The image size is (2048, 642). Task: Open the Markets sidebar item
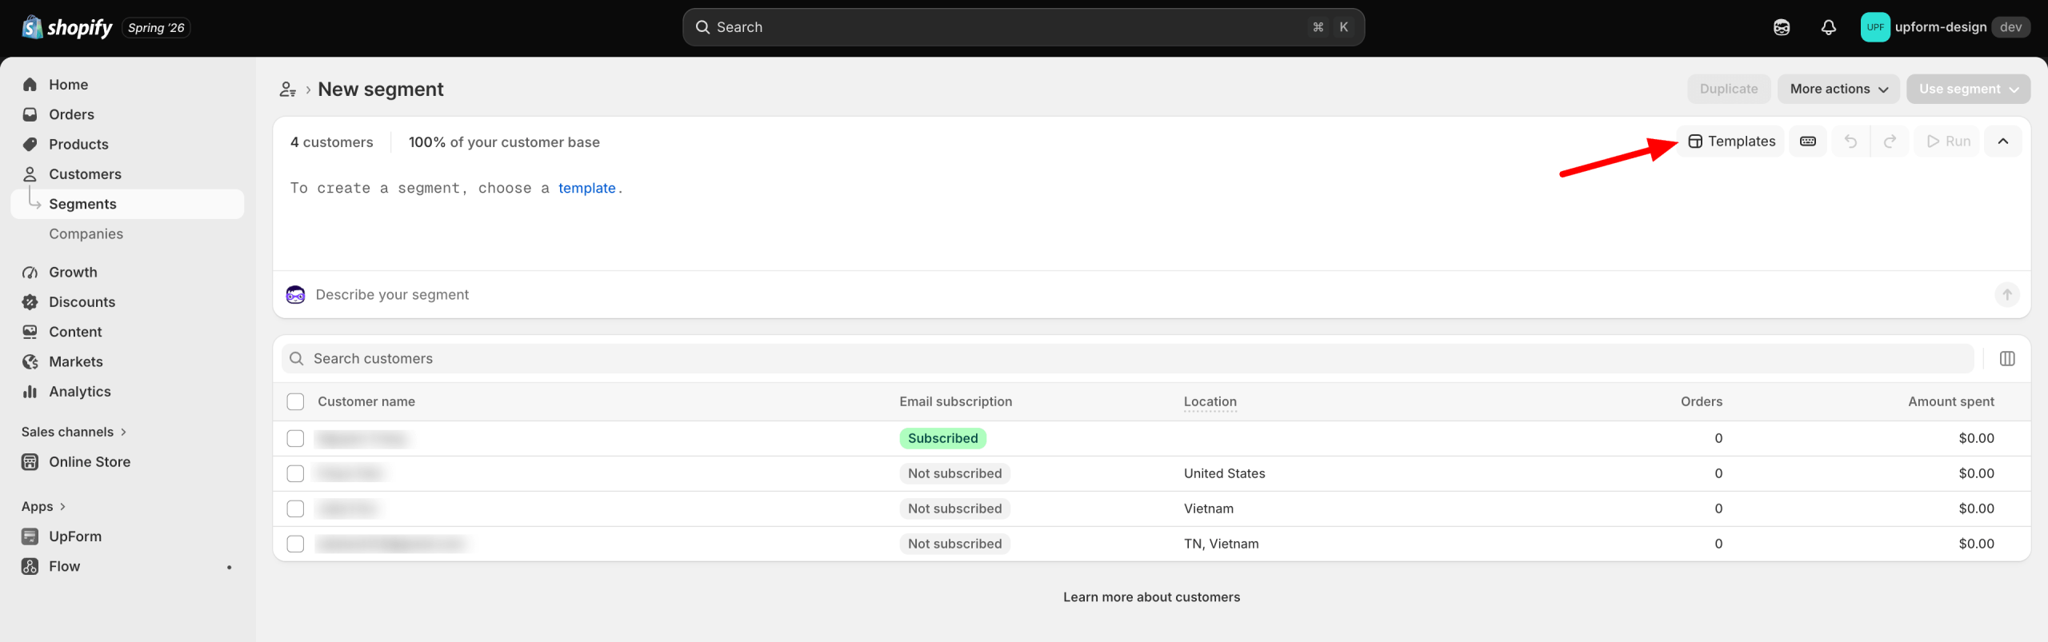tap(128, 362)
